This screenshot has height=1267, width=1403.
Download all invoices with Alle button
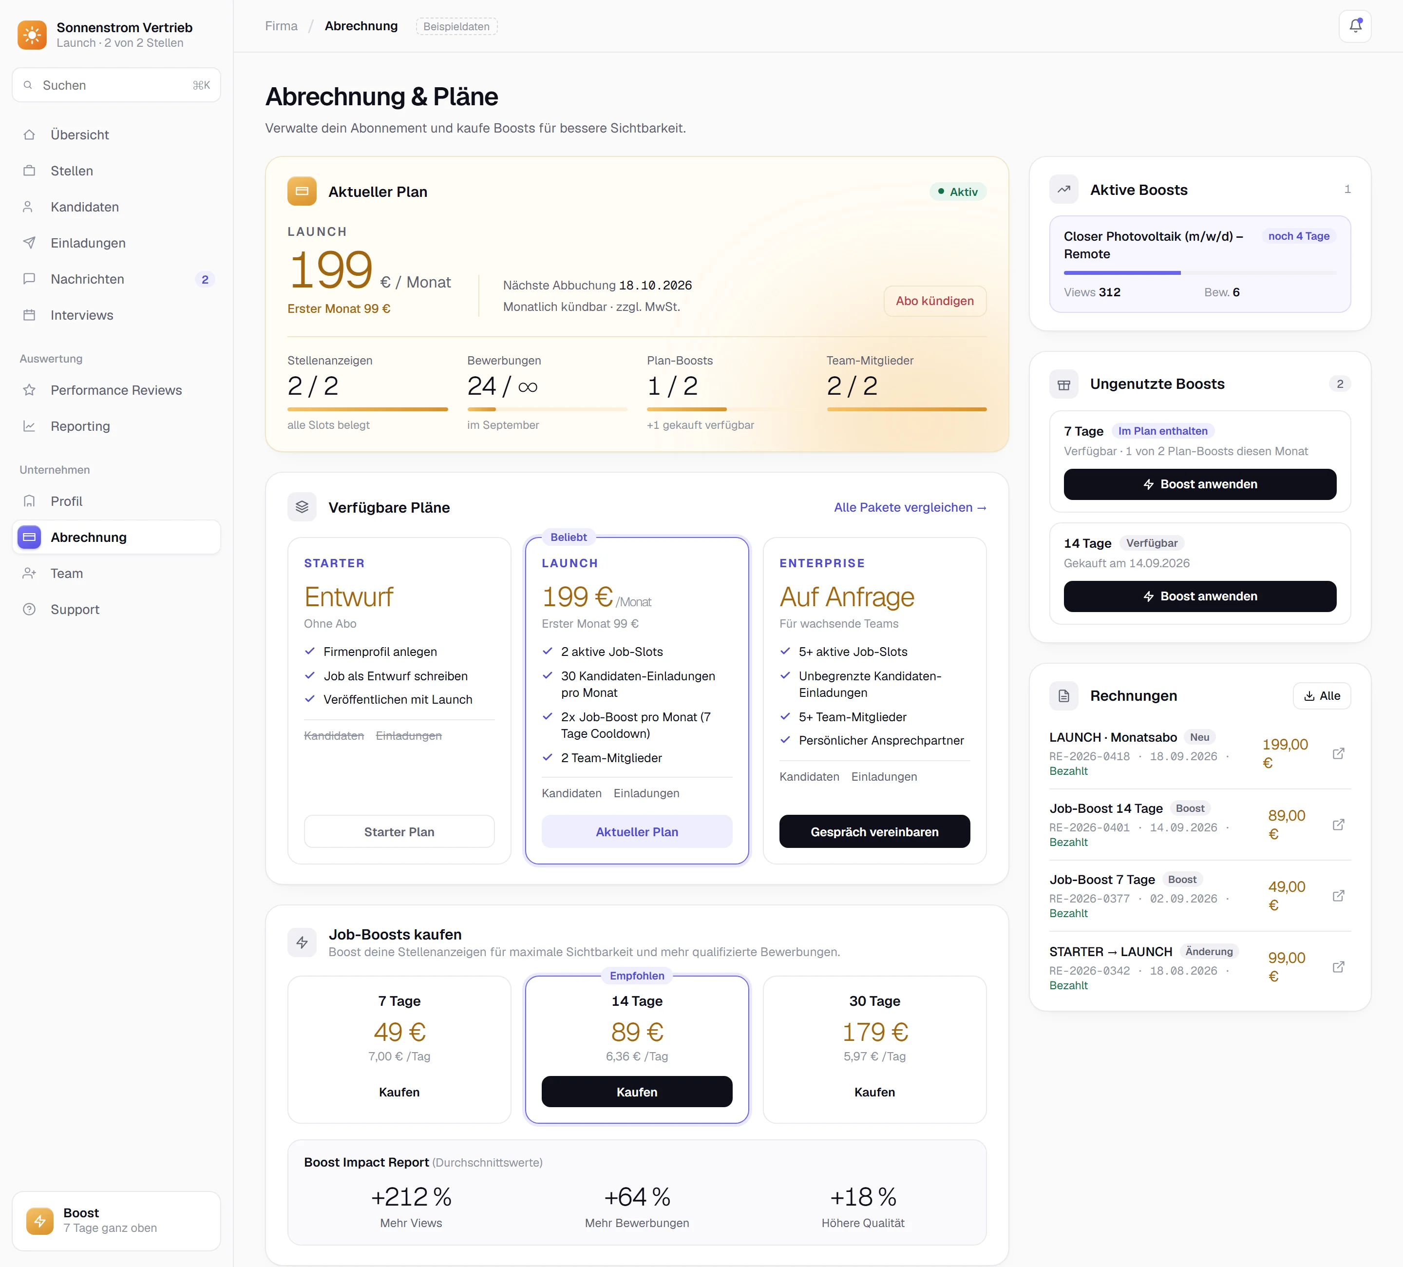1321,695
